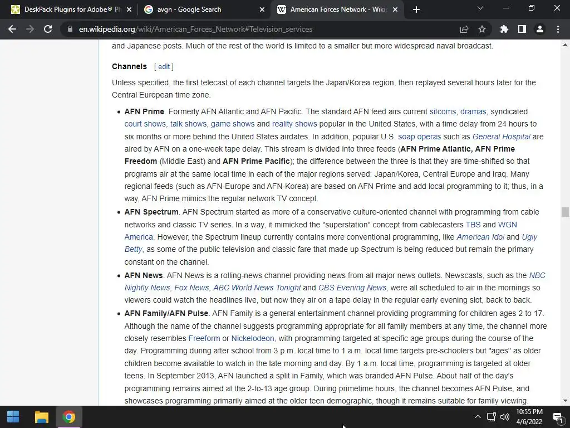Open the notification center icon

[x=558, y=417]
